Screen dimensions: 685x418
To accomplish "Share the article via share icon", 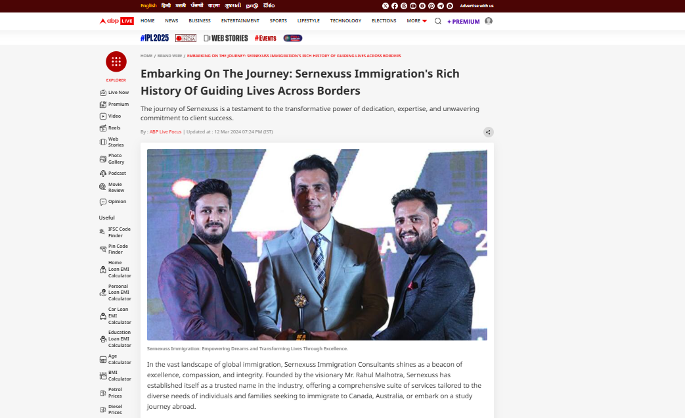I will (x=489, y=132).
